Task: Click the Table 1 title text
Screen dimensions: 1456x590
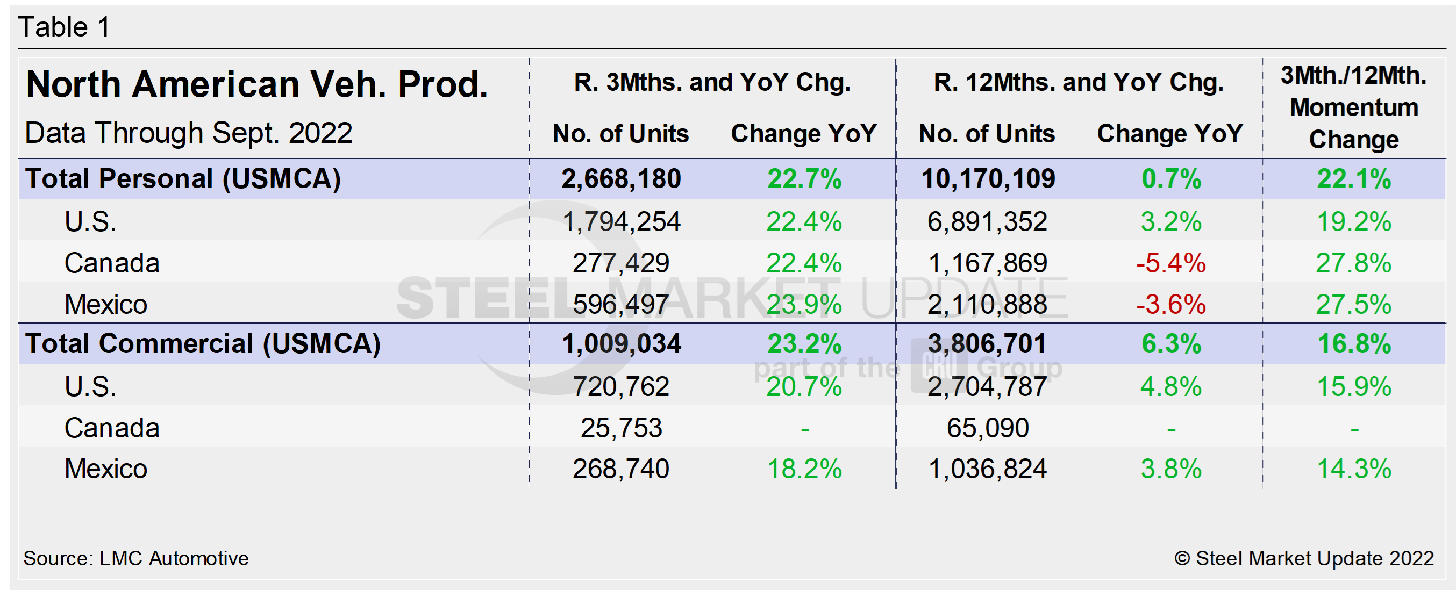Action: (64, 27)
